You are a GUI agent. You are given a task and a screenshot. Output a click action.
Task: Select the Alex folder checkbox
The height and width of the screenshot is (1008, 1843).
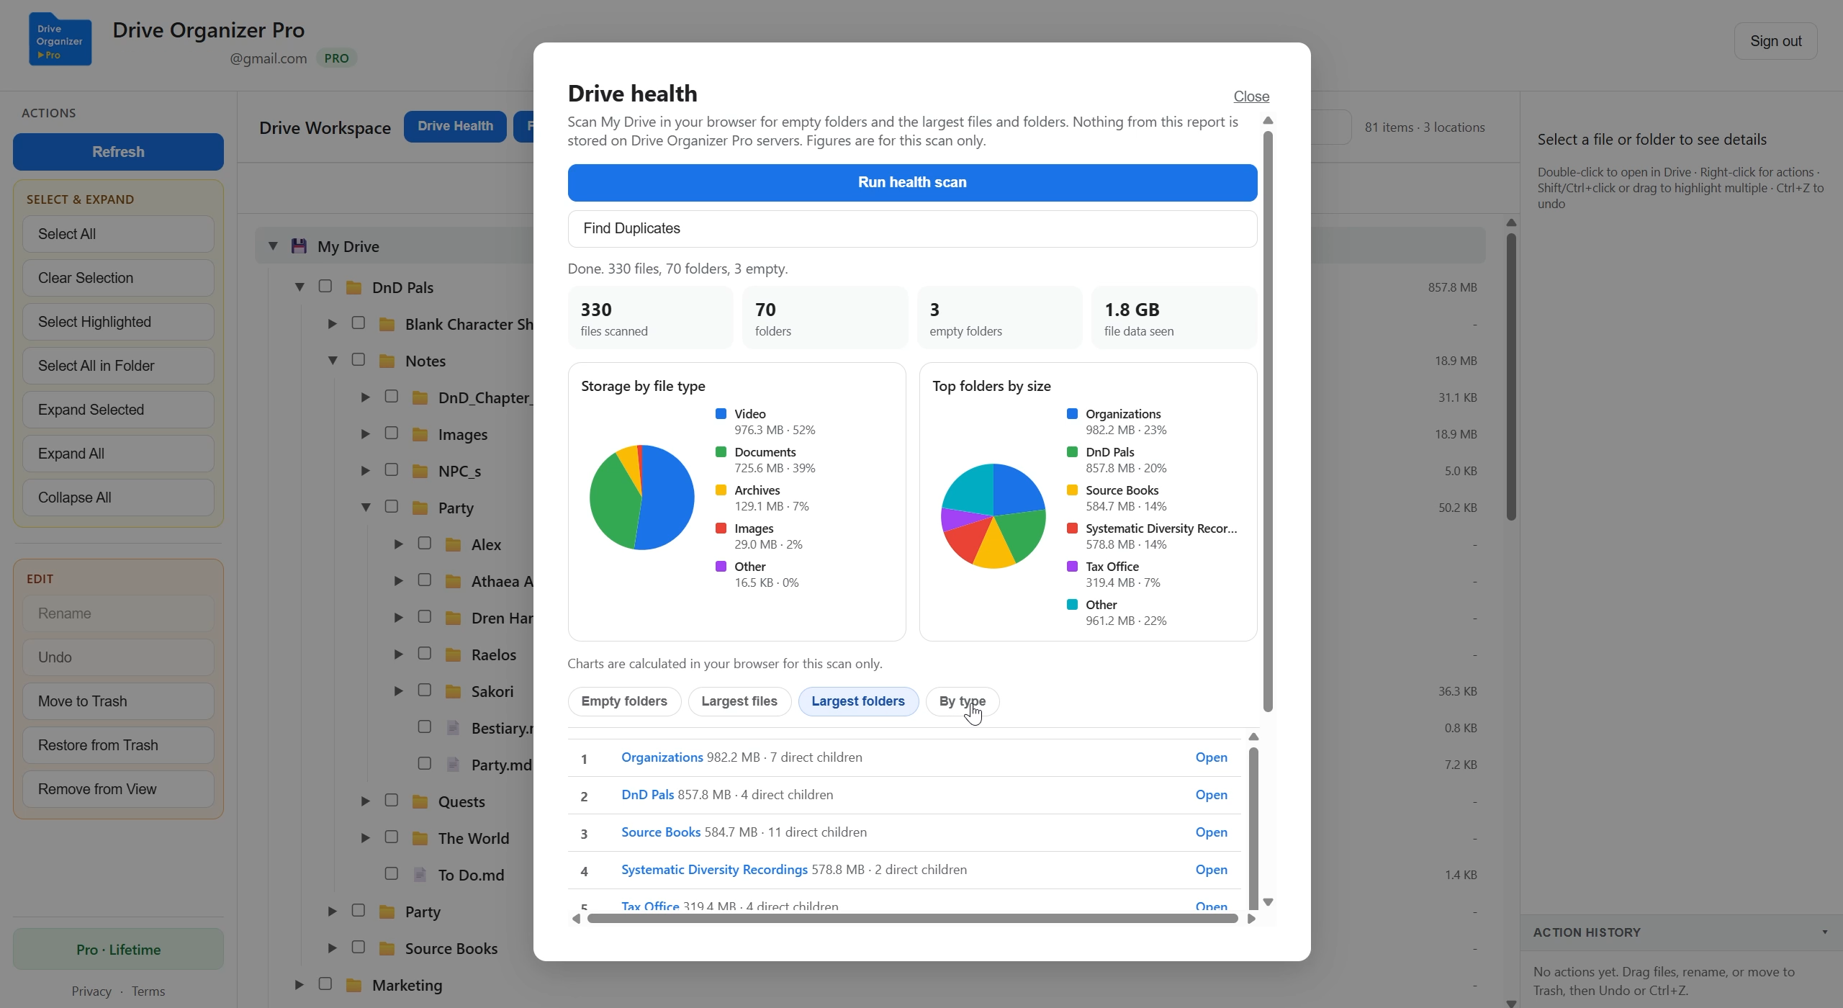point(425,544)
